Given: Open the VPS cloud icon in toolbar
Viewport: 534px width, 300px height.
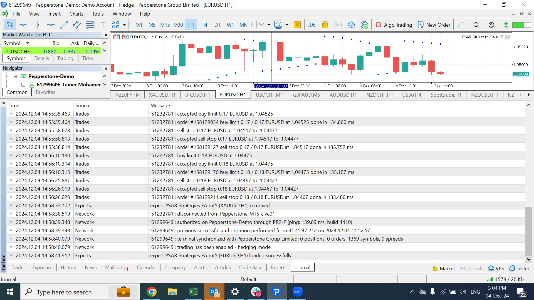Looking at the screenshot, I should point(351,25).
